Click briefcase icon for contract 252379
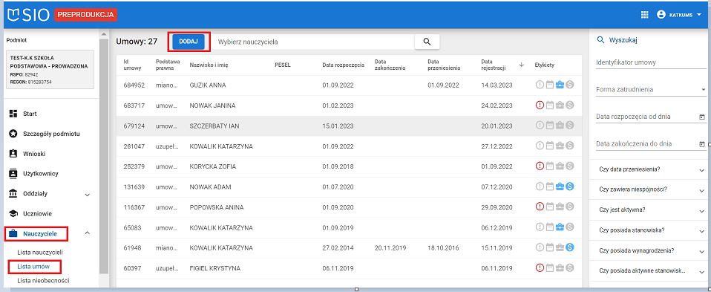The image size is (711, 292). coord(560,166)
